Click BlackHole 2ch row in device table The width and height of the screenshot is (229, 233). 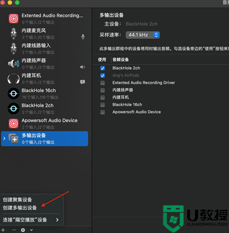(161, 68)
